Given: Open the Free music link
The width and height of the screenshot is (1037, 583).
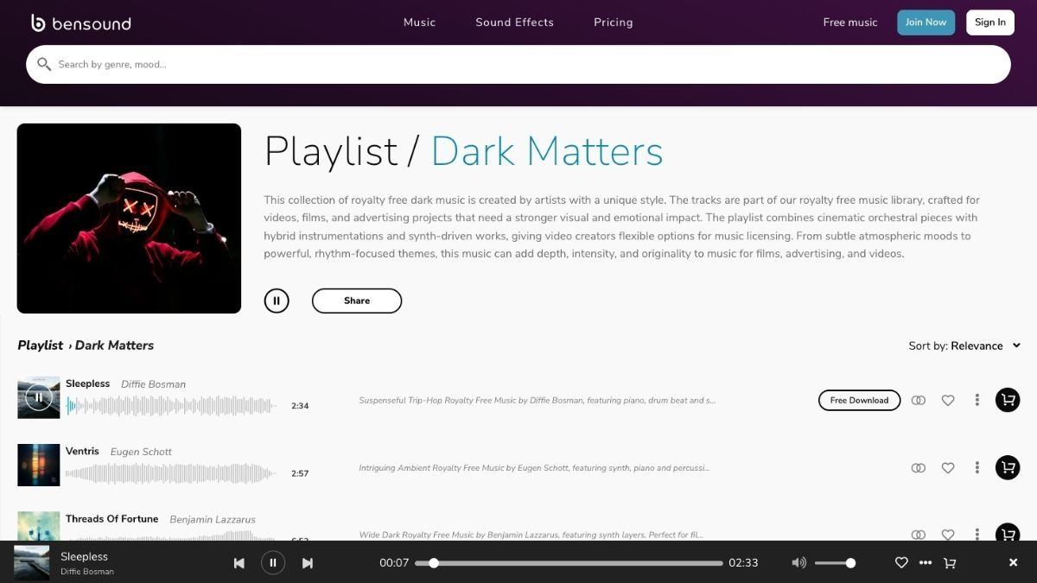Looking at the screenshot, I should (850, 22).
